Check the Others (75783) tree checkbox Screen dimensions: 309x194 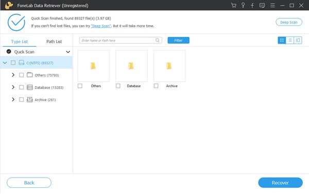pos(21,75)
